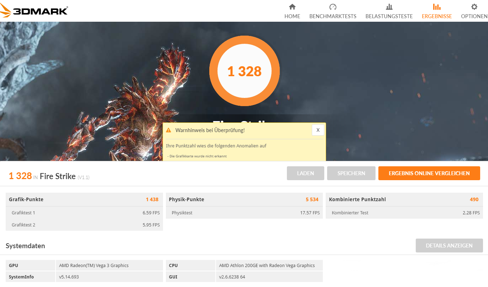Click the CPU label cell
The image size is (488, 287).
pos(190,265)
